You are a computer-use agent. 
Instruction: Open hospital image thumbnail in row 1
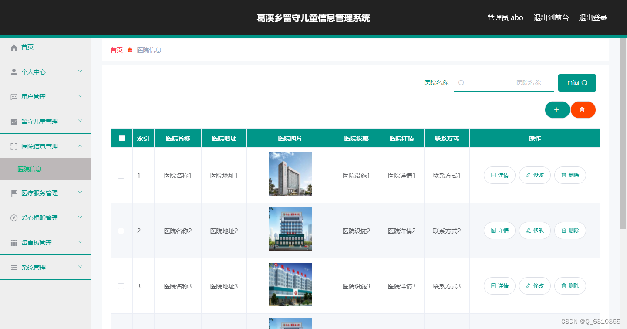coord(290,174)
